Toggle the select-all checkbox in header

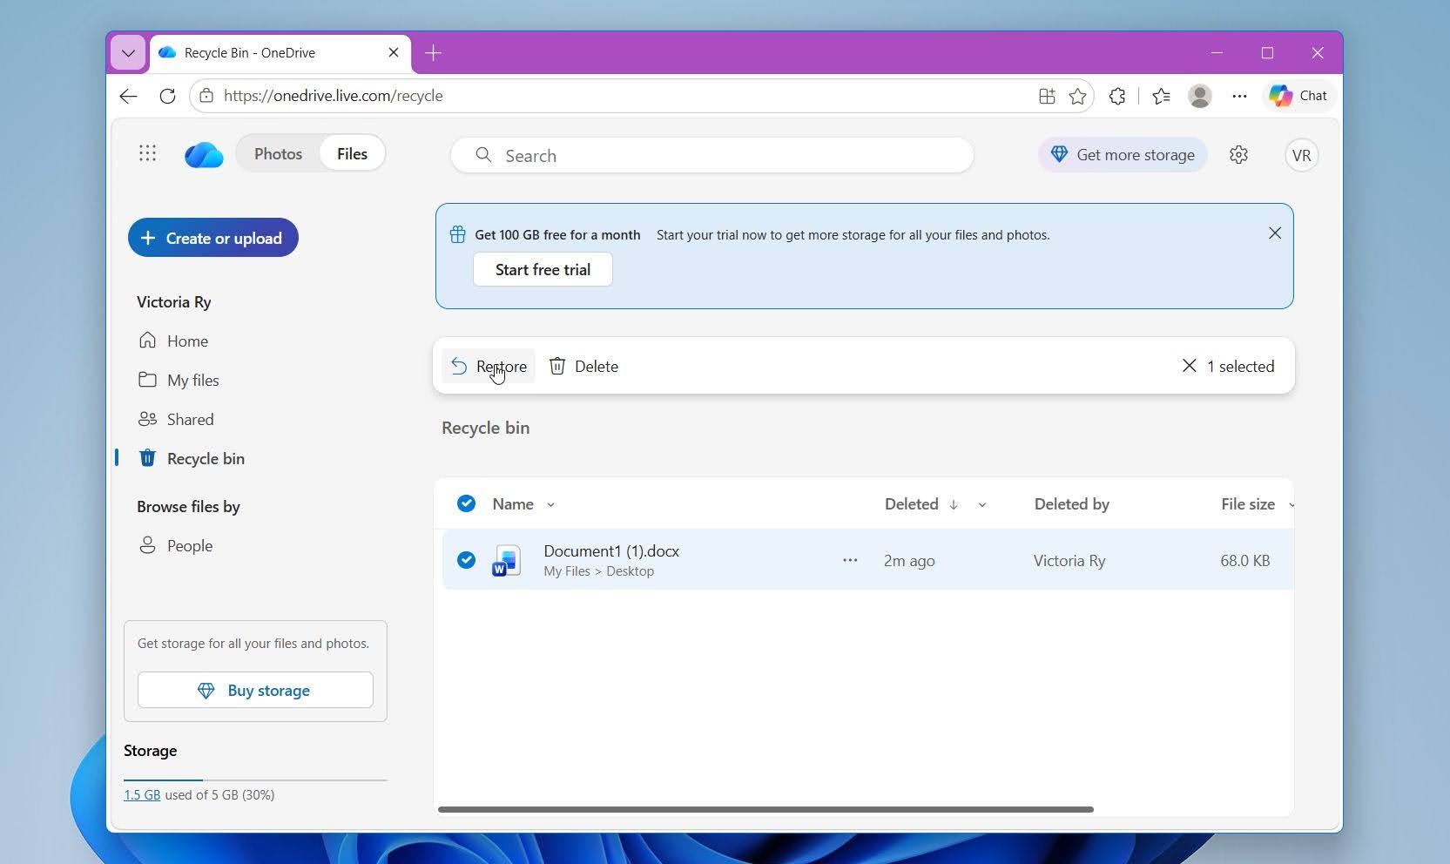[x=466, y=503]
